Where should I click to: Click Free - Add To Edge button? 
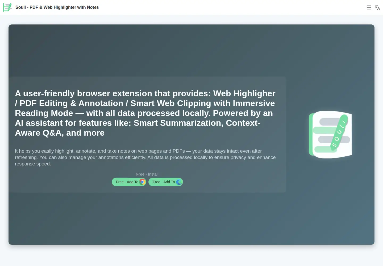[166, 182]
